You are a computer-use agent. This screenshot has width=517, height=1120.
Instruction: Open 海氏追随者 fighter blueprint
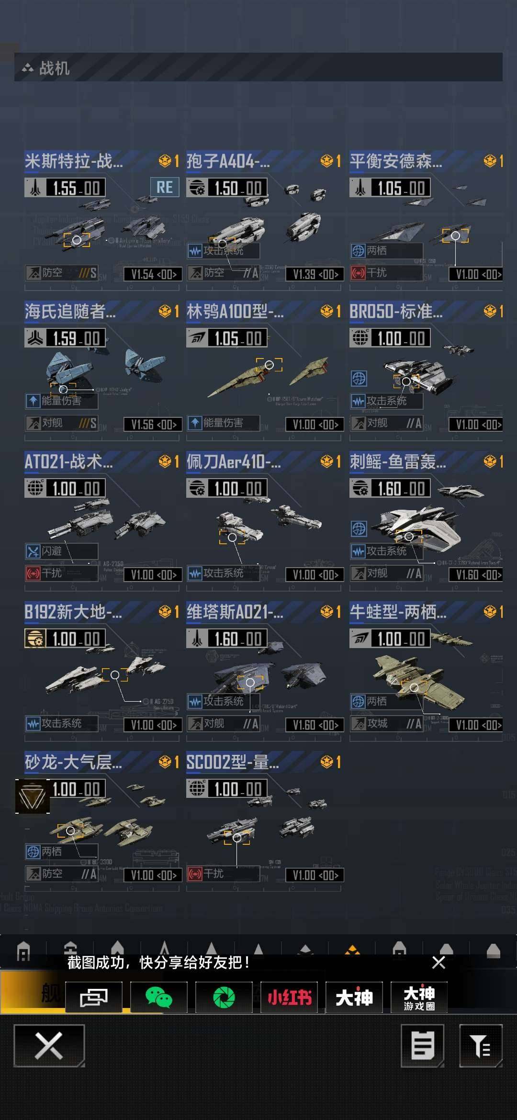point(102,371)
